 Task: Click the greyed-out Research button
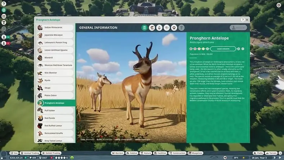click(x=238, y=27)
